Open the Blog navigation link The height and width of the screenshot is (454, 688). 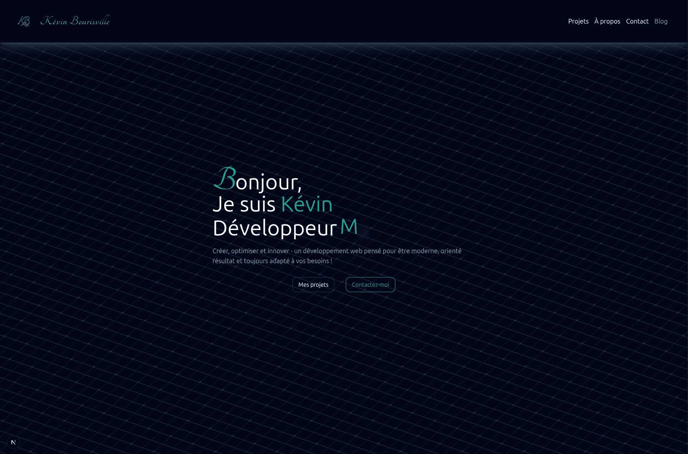click(x=661, y=21)
